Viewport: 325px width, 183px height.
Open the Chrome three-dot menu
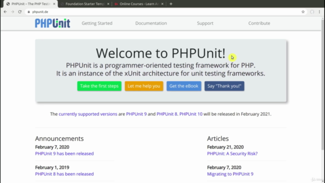tap(319, 12)
